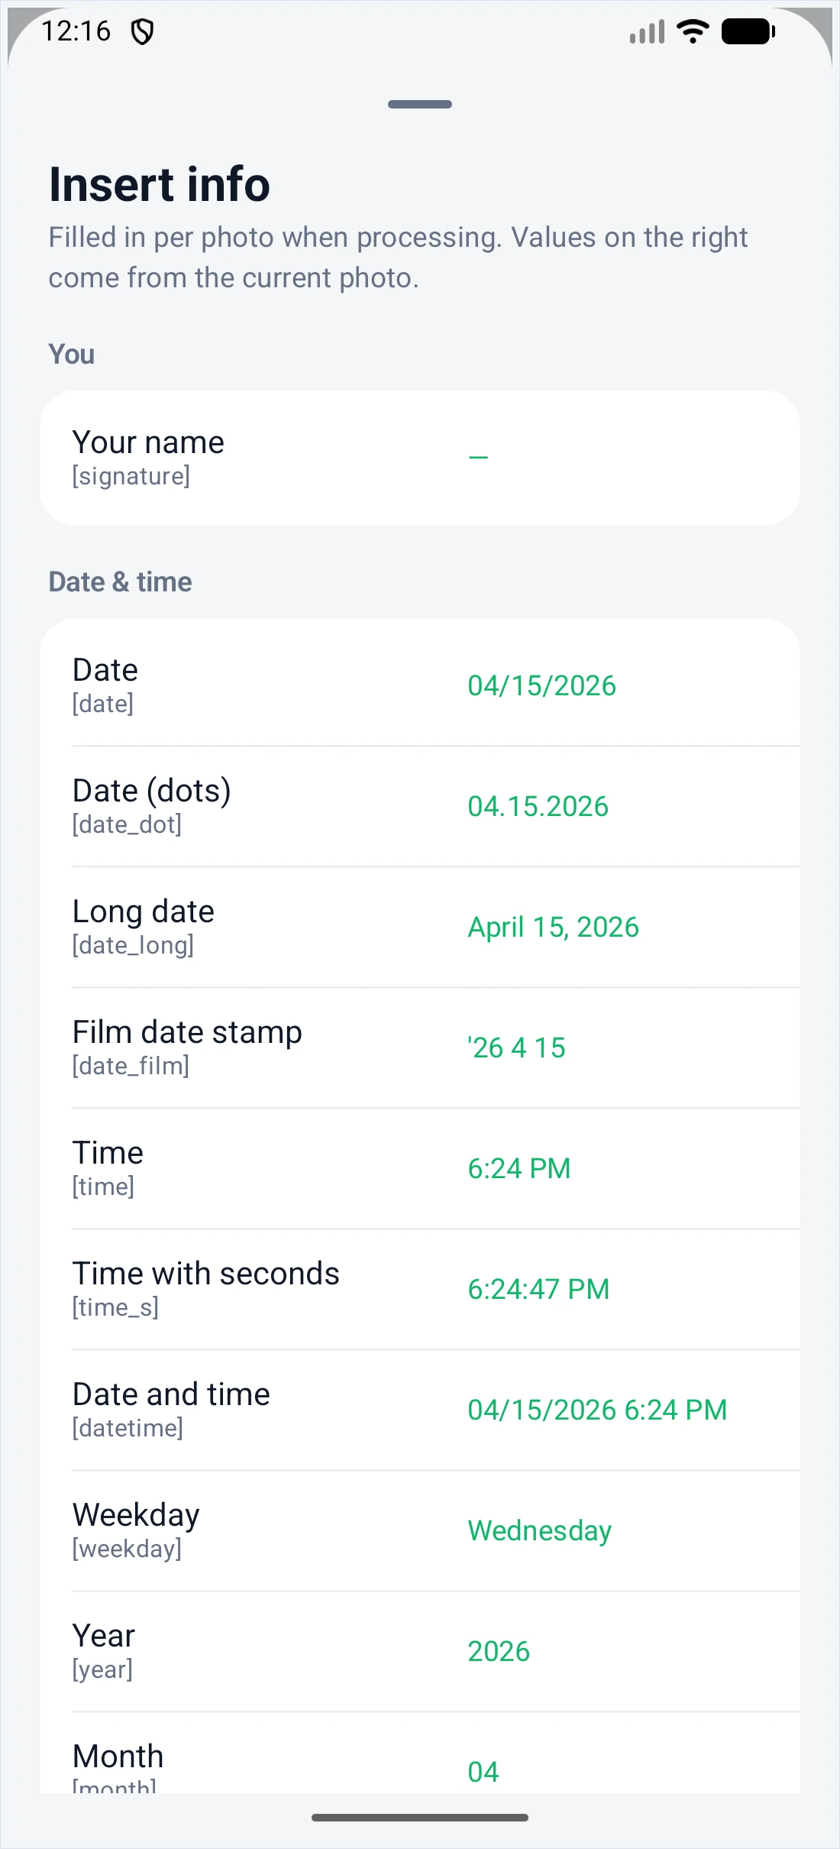Image resolution: width=840 pixels, height=1849 pixels.
Task: Tap the shield icon in status bar
Action: coord(143,32)
